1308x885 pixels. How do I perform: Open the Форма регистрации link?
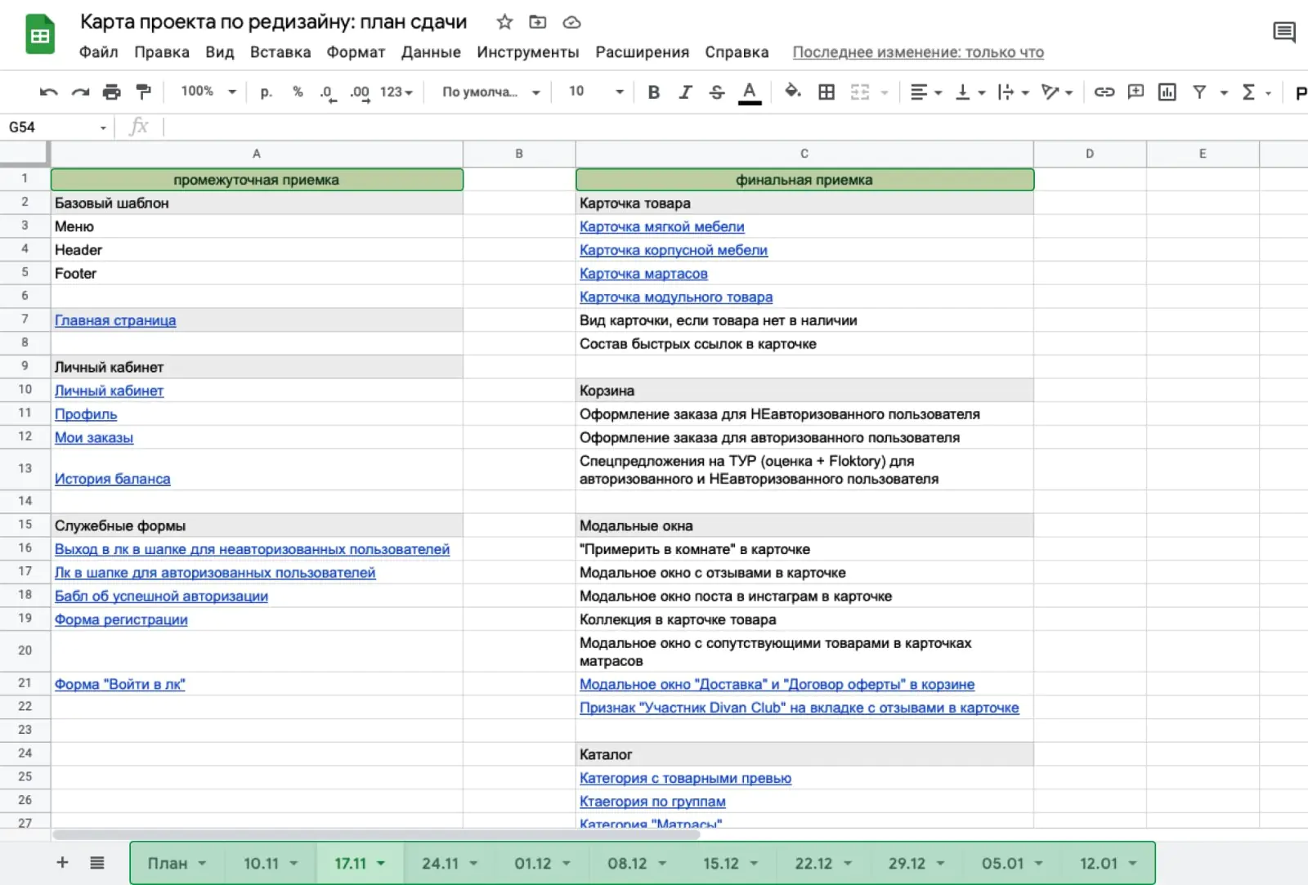(x=121, y=619)
